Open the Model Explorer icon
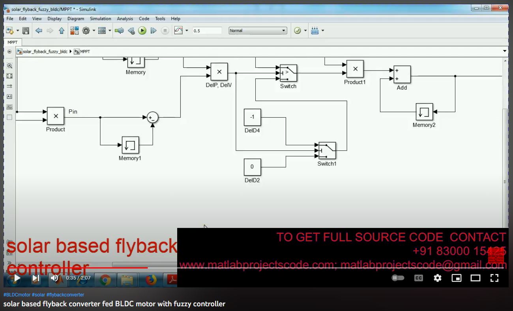The height and width of the screenshot is (311, 513). point(102,30)
